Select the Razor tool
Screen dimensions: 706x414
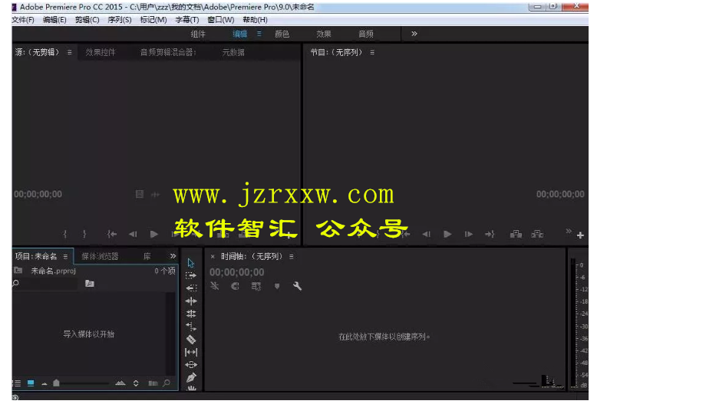coord(191,340)
